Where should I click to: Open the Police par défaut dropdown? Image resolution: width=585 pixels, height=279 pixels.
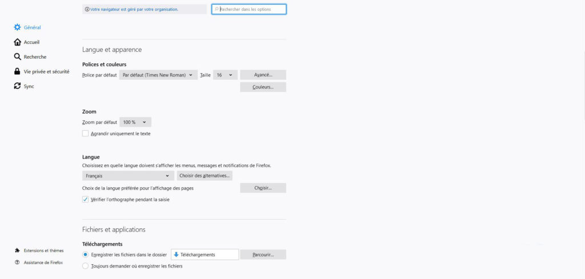coord(158,75)
